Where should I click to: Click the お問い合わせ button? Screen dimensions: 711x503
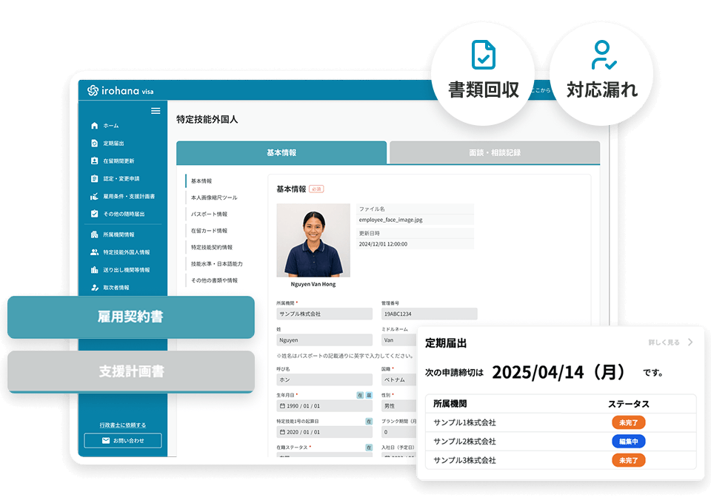123,441
